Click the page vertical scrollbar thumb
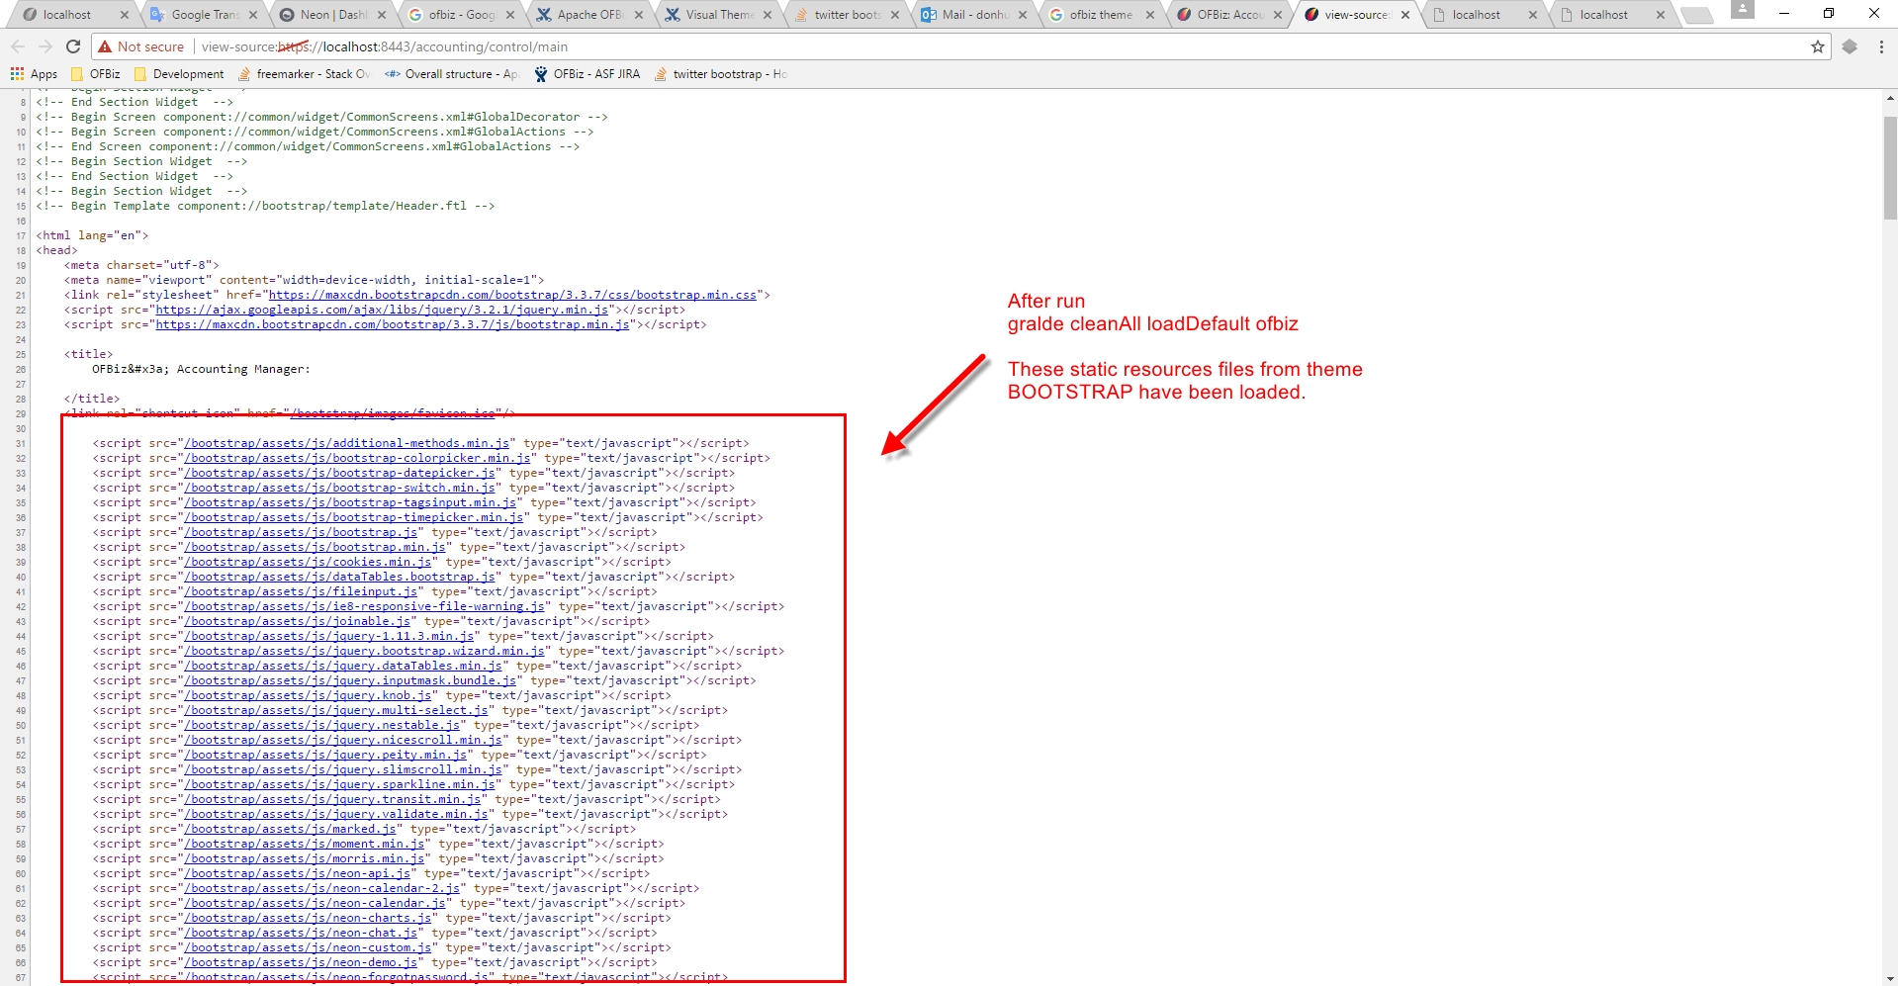Screen dimensions: 1898x986 (1890, 168)
